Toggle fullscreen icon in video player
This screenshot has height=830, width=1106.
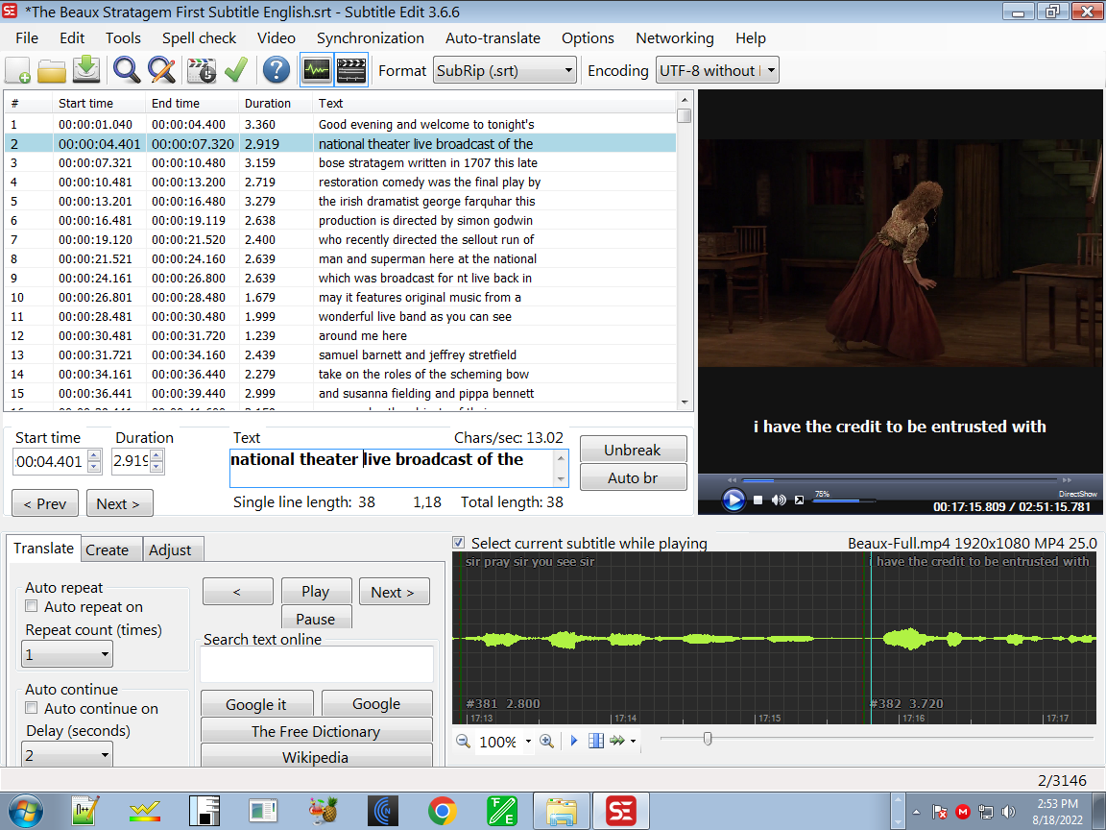click(799, 500)
